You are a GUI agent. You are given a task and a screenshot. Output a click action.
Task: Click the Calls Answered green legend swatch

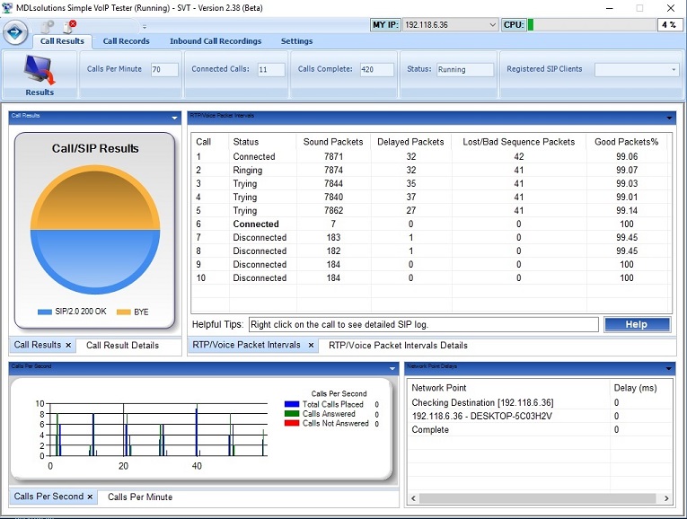(x=292, y=413)
